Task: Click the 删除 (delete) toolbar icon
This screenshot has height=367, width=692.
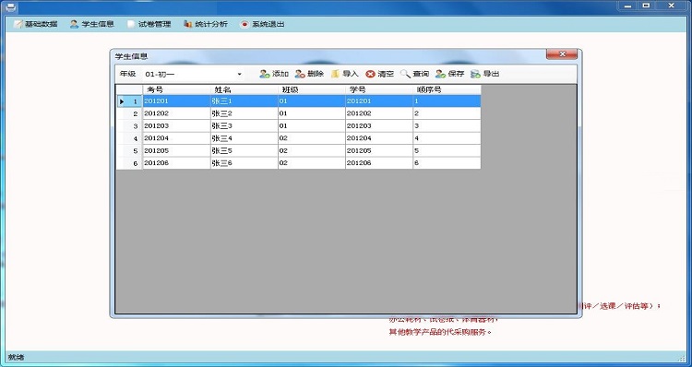Action: coord(300,74)
